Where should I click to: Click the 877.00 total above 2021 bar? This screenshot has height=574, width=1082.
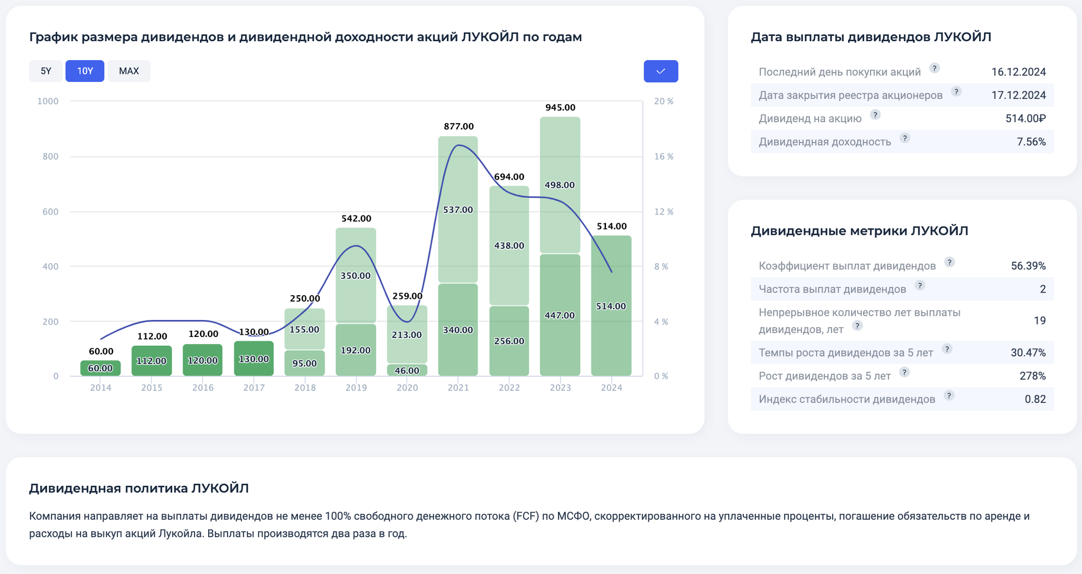click(459, 127)
